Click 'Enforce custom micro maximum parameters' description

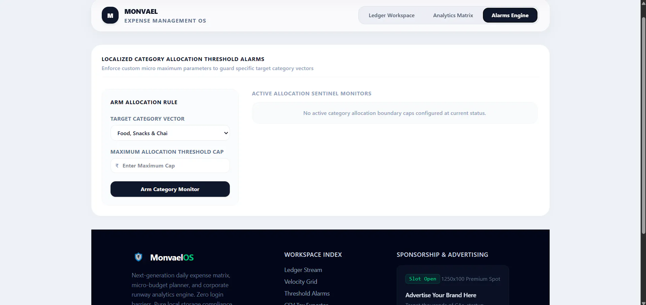(x=208, y=68)
